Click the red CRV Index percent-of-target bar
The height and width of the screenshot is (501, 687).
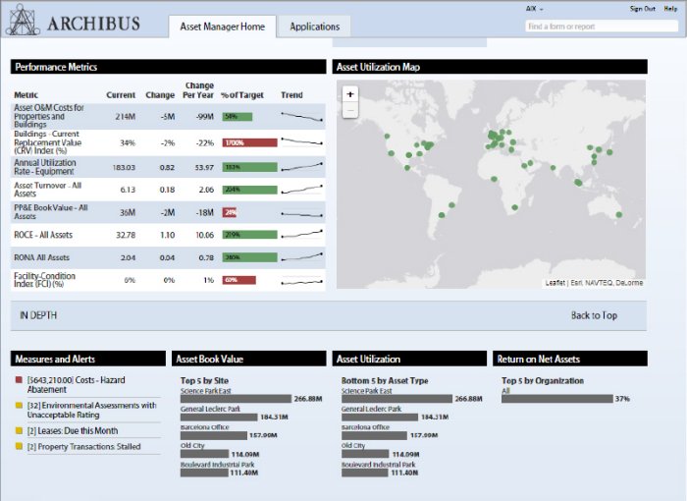(x=247, y=142)
